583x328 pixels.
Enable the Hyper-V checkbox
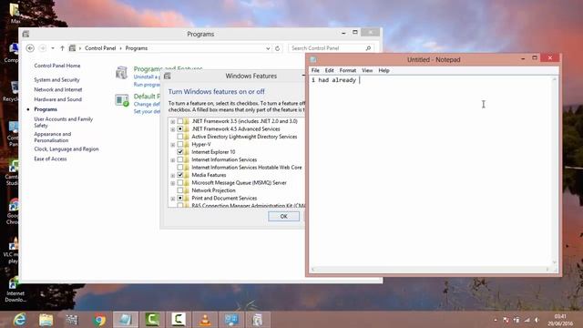[180, 144]
